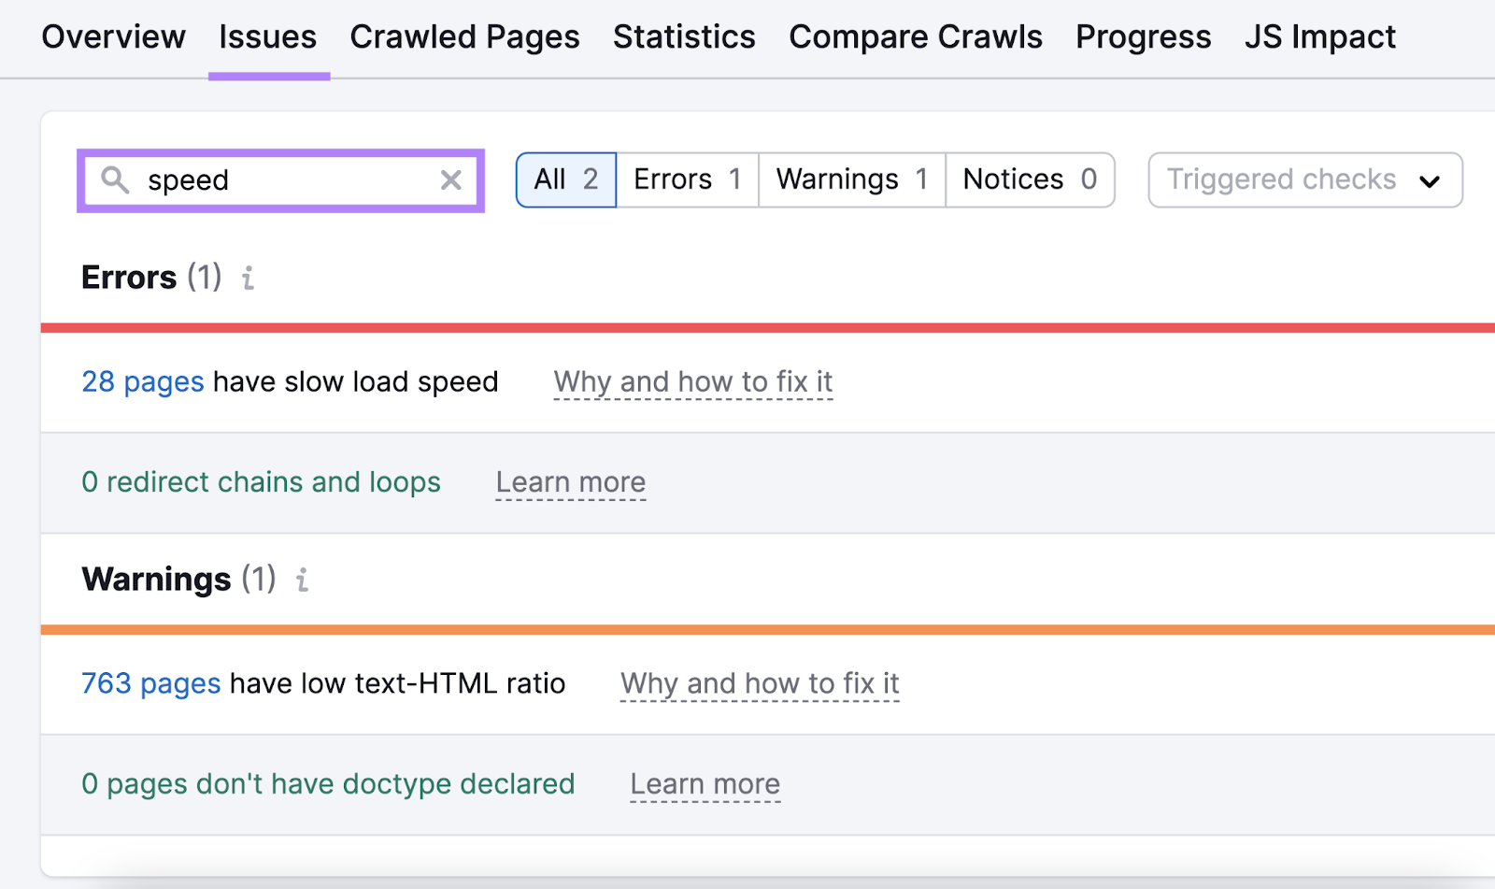Switch to the Overview tab

pyautogui.click(x=113, y=37)
